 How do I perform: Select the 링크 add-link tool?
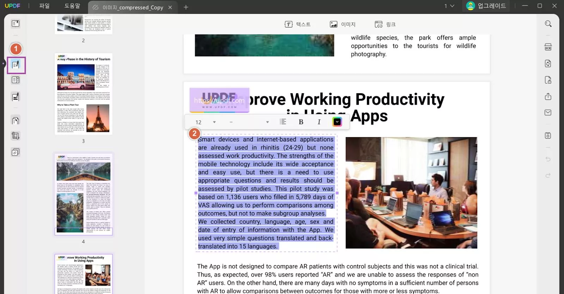385,24
